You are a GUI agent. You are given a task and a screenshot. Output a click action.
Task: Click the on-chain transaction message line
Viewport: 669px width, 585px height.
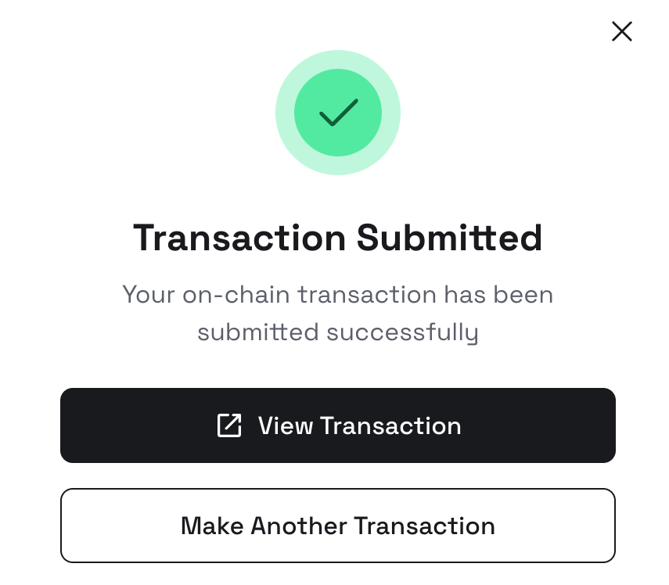(x=337, y=294)
